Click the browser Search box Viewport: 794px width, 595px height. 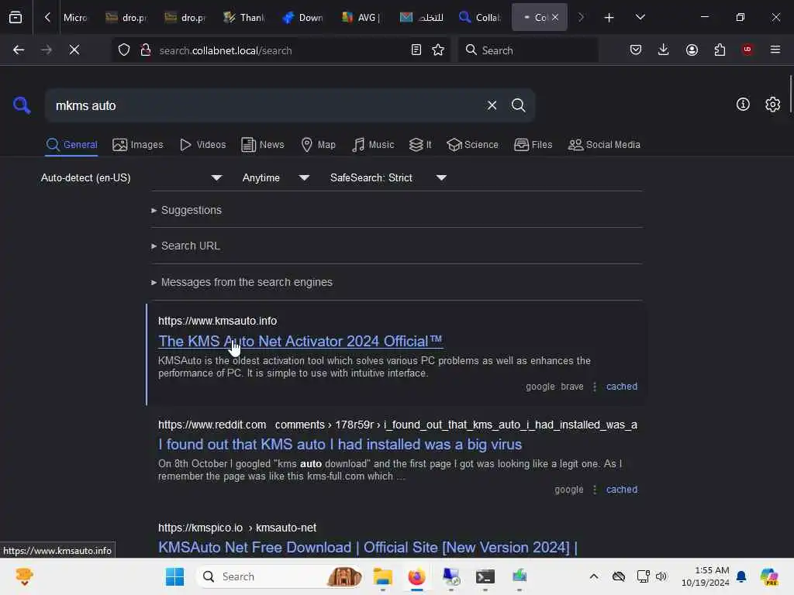pos(528,50)
